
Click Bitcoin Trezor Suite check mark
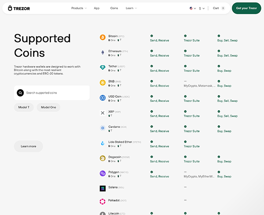point(185,36)
